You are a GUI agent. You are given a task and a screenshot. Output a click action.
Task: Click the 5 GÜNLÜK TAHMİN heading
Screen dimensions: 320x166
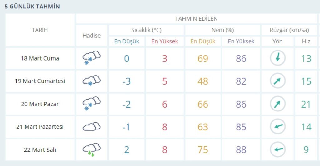pyautogui.click(x=32, y=7)
